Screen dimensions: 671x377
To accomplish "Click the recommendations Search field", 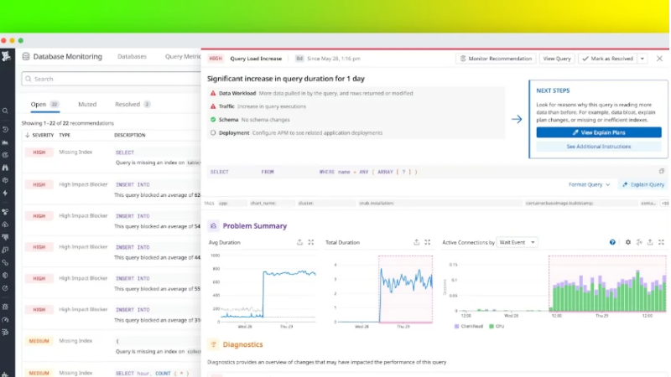I will (x=109, y=79).
